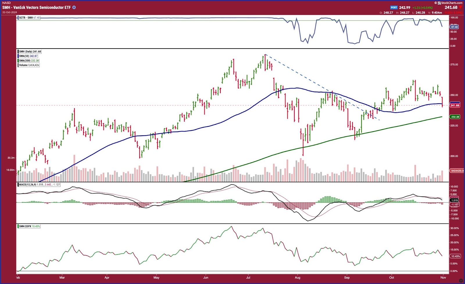Select the 'SCTR - SMH 67.40' legend label

(29, 18)
